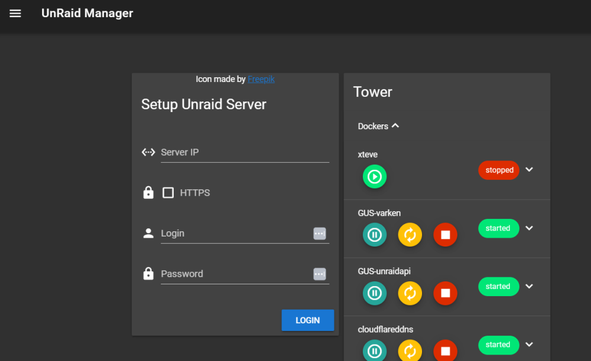Click the UnRaid Manager title
The width and height of the screenshot is (591, 361).
(87, 13)
